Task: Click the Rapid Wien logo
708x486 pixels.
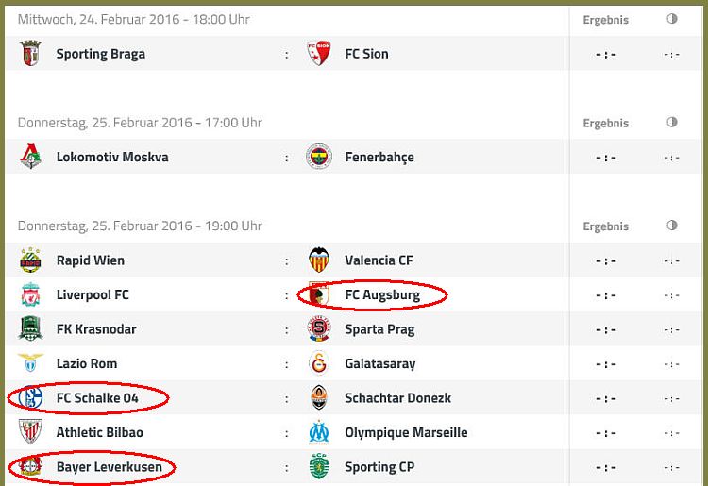Action: click(31, 260)
